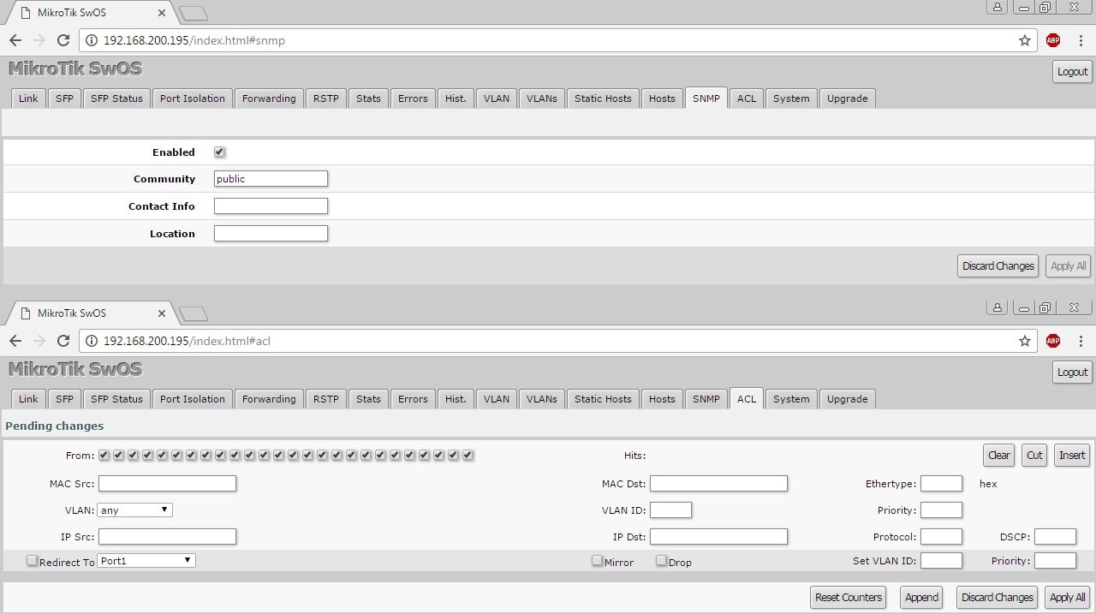
Task: Expand the Redirect To Port1 dropdown
Action: point(146,560)
